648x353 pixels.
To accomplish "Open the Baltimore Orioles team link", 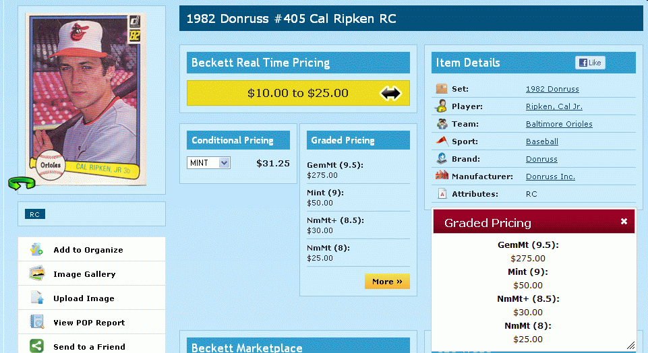I will [x=559, y=124].
